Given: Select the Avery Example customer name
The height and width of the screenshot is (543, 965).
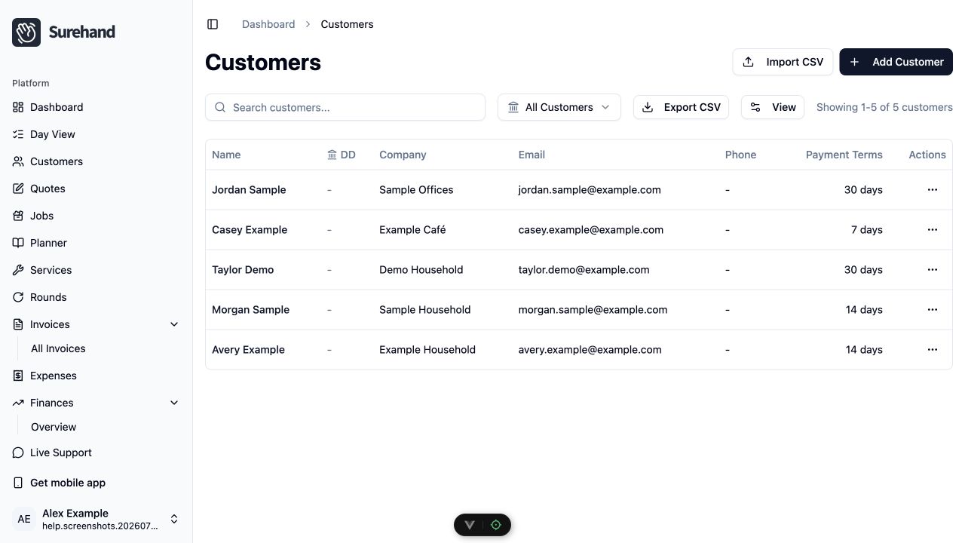Looking at the screenshot, I should [248, 350].
